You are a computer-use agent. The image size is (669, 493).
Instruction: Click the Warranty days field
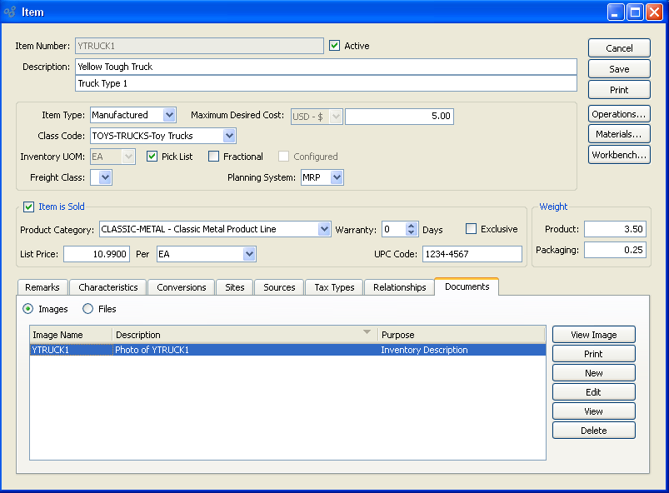(x=394, y=230)
